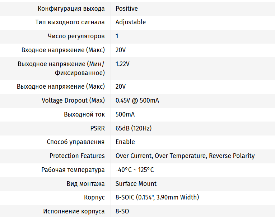Click the 'Voltage Dropout (Max)' label
This screenshot has height=217, width=275.
point(73,100)
